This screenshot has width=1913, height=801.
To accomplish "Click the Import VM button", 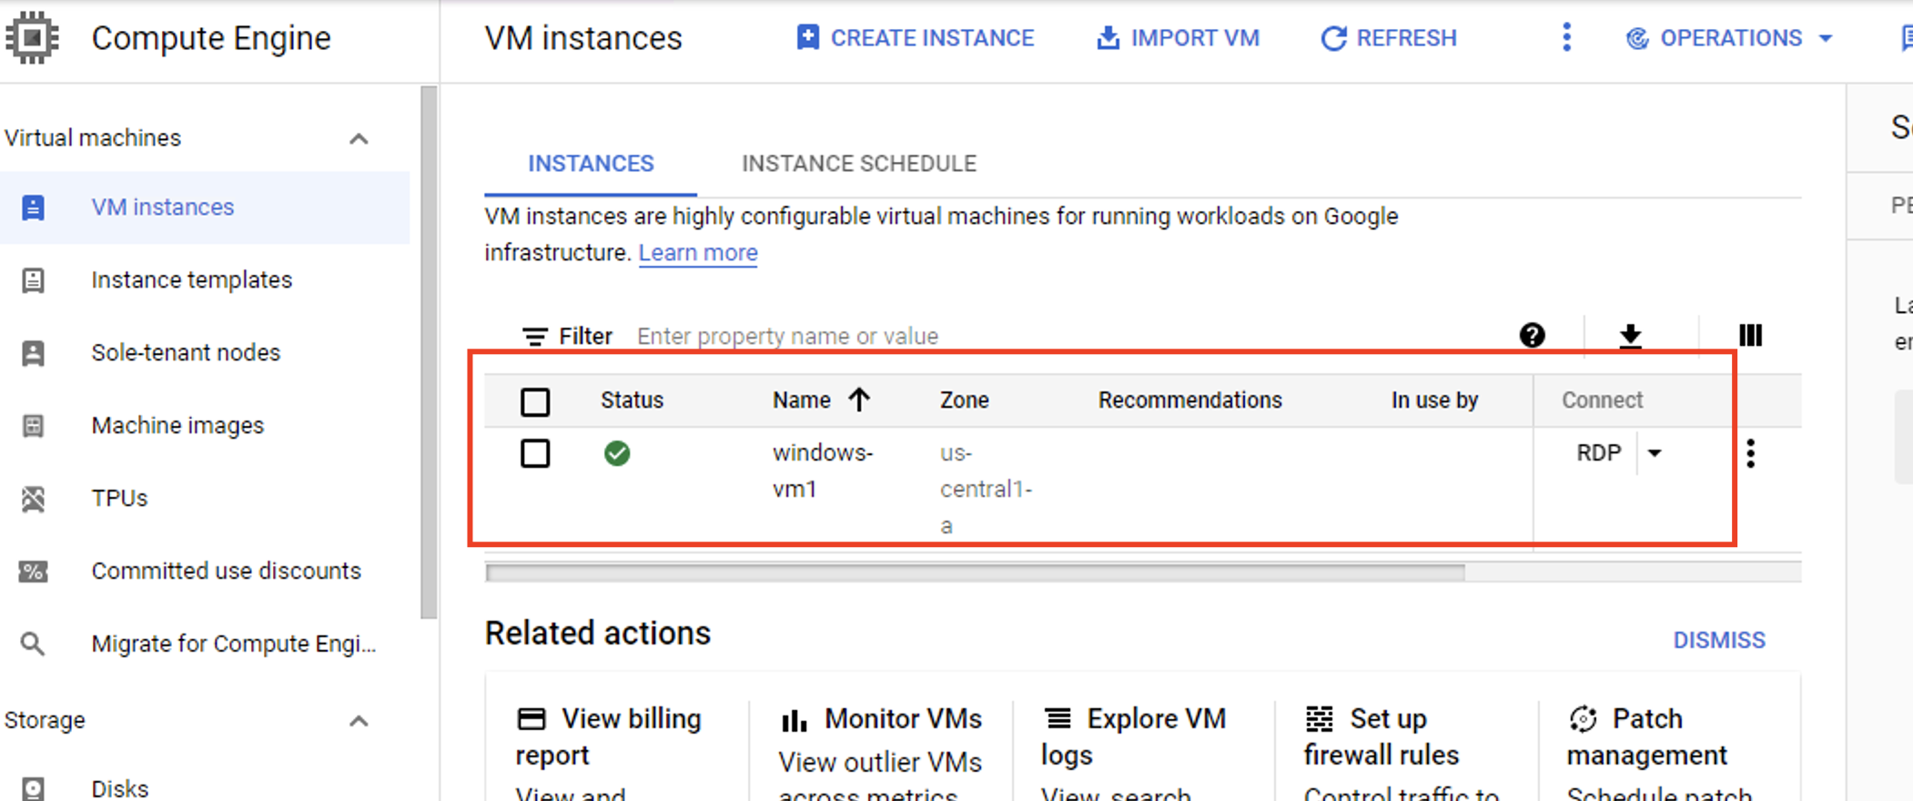I will pyautogui.click(x=1179, y=38).
